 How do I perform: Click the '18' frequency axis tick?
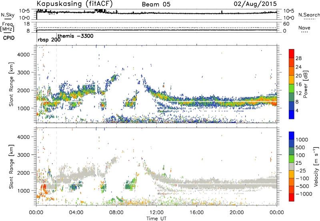point(27,24)
